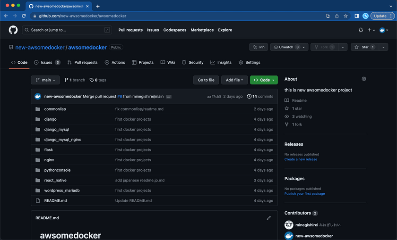Close the awsomedocker browser tab
The image size is (397, 240).
click(87, 6)
